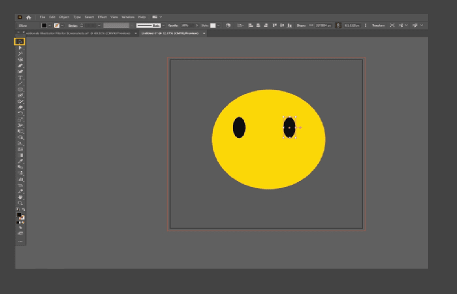This screenshot has height=294, width=457.
Task: Select the Eraser tool
Action: pyautogui.click(x=20, y=107)
